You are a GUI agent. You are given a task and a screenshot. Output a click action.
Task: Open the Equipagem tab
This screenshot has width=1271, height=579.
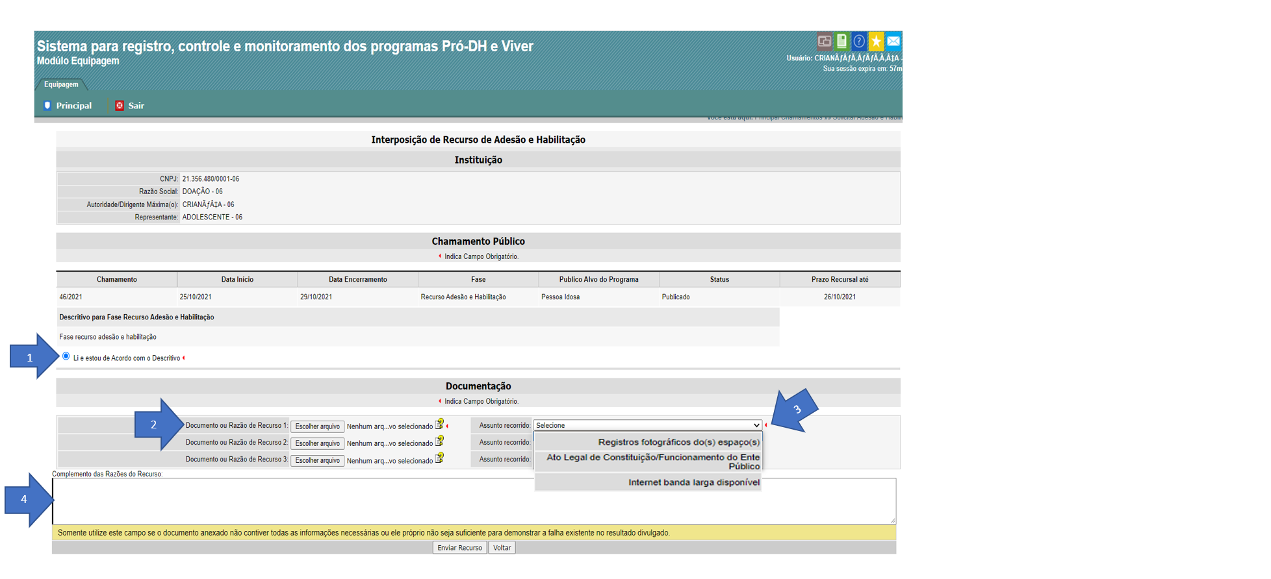[x=61, y=84]
